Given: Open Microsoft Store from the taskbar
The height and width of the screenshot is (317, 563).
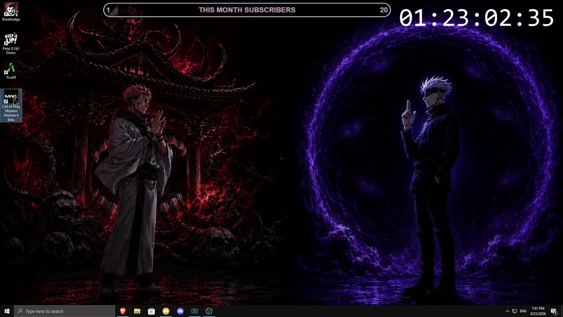Looking at the screenshot, I should click(x=151, y=311).
